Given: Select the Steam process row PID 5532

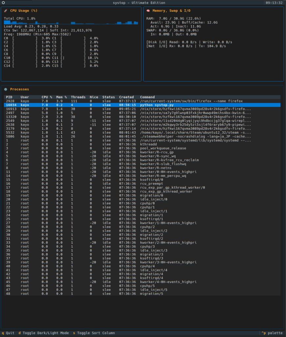Looking at the screenshot, I should pyautogui.click(x=142, y=133).
